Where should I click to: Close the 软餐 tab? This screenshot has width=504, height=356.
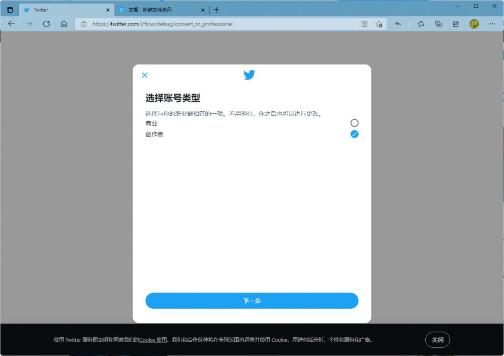(203, 10)
